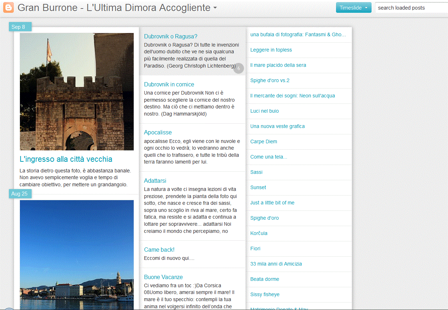Screen dimensions: 448x310
Task: Open una bufala di fotografia: Fantasmi link
Action: tap(298, 34)
